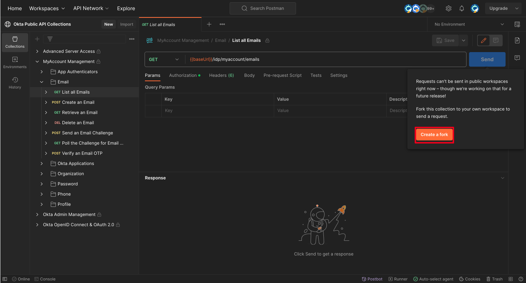Viewport: 526px width, 283px height.
Task: Switch to comment mode
Action: pyautogui.click(x=496, y=40)
